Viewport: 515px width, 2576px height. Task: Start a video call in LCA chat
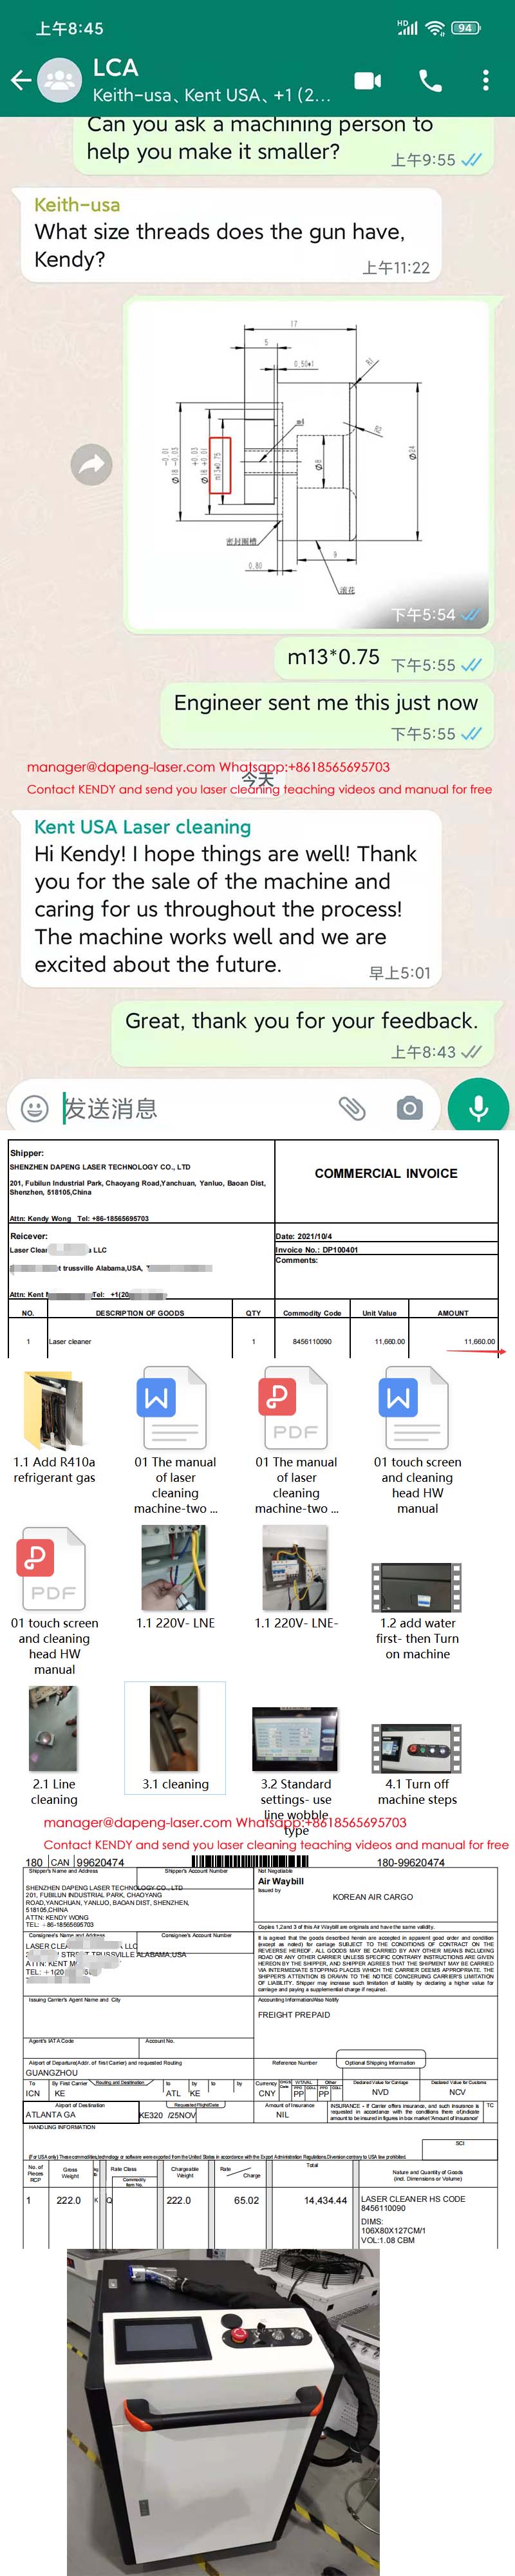pos(368,80)
